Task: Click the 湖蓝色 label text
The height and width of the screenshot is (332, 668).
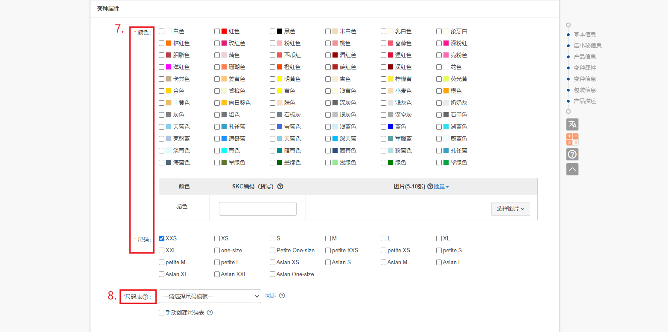Action: coord(459,127)
